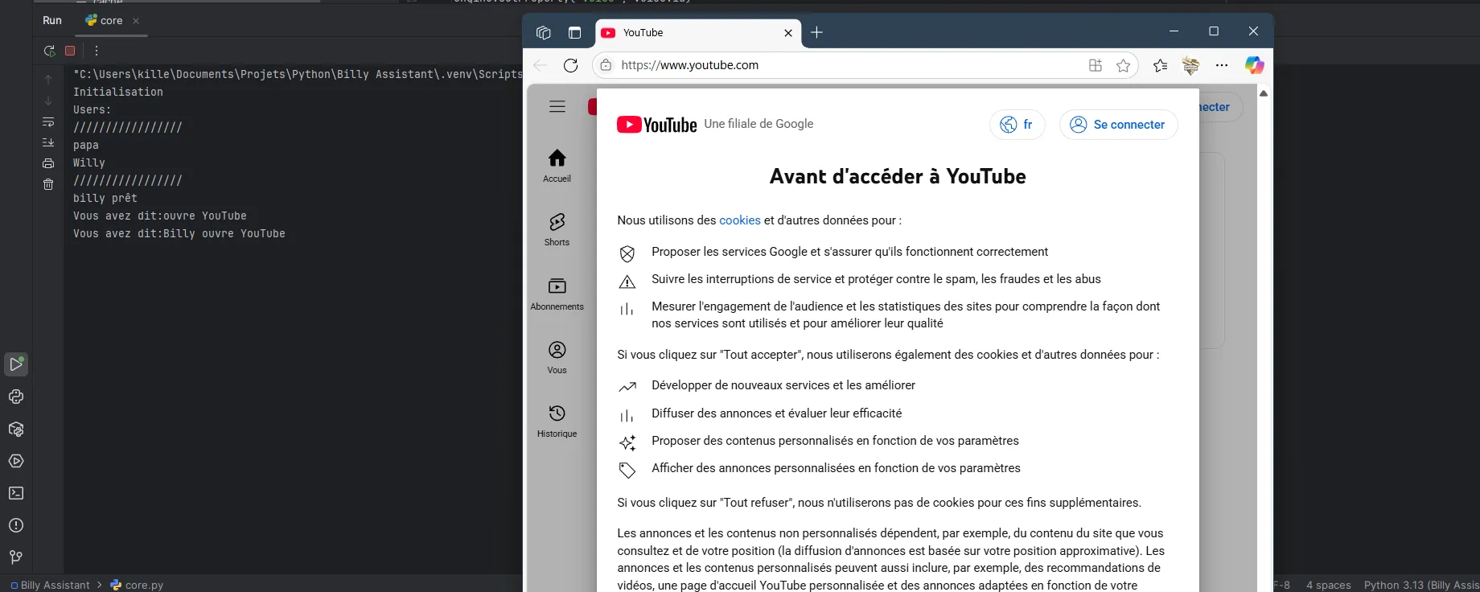Follow the cookies link
The width and height of the screenshot is (1480, 592).
coord(739,220)
